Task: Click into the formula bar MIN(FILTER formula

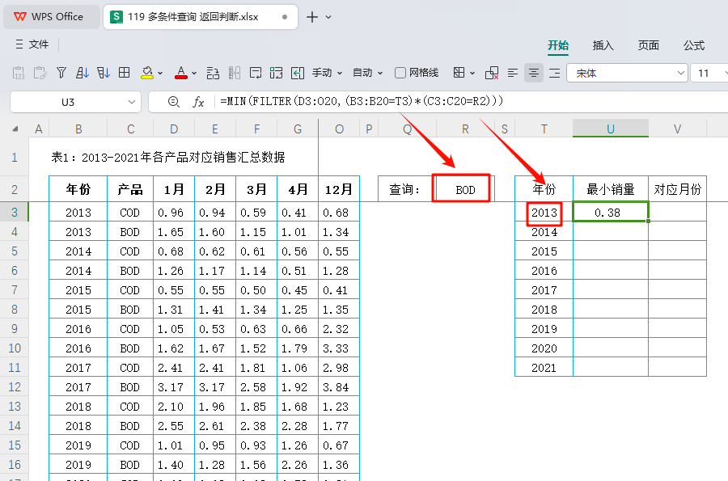Action: (x=362, y=101)
